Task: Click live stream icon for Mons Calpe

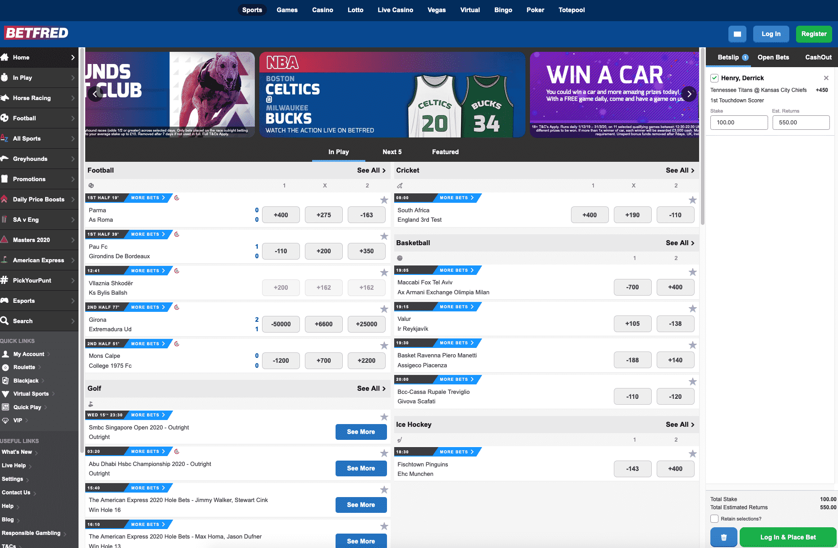Action: click(177, 344)
